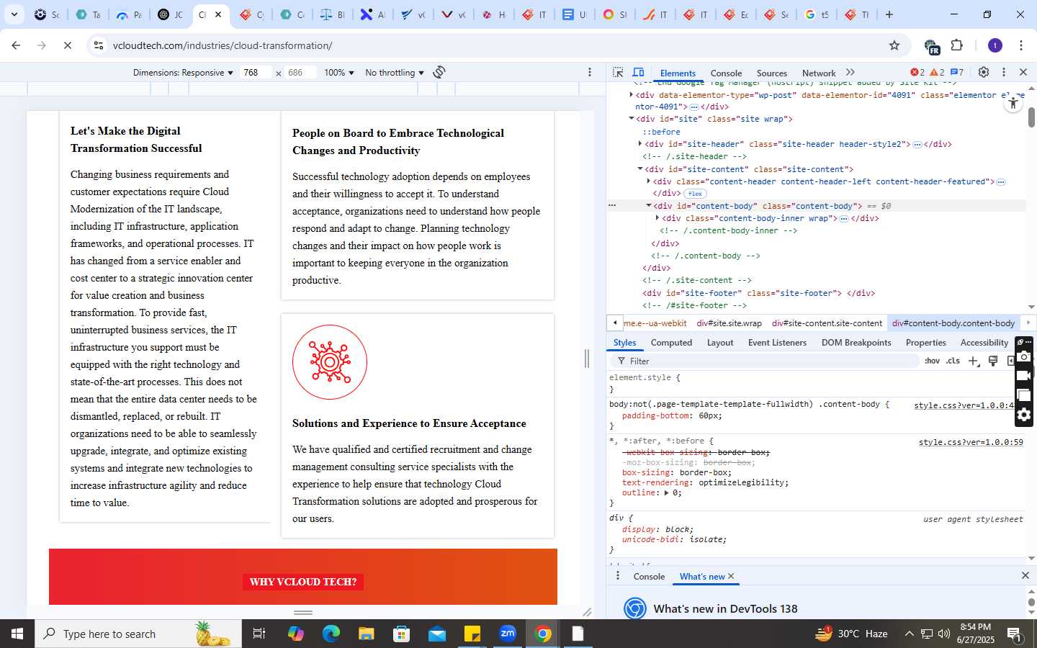
Task: Click the rendering emulation paintbrush icon
Action: [993, 361]
